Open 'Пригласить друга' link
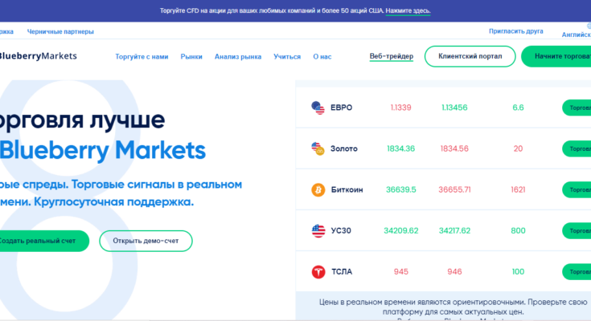The image size is (591, 321). pos(515,31)
